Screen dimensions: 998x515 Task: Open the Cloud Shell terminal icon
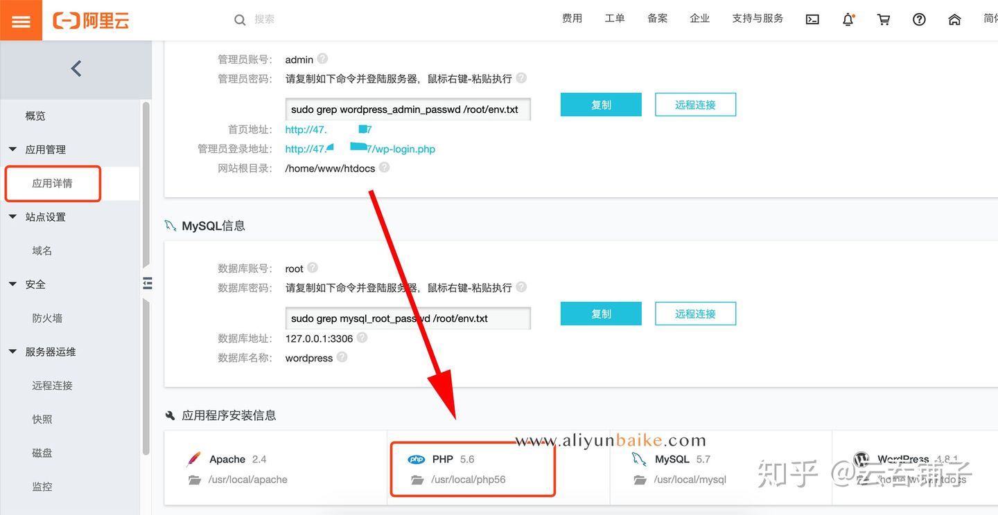tap(812, 20)
